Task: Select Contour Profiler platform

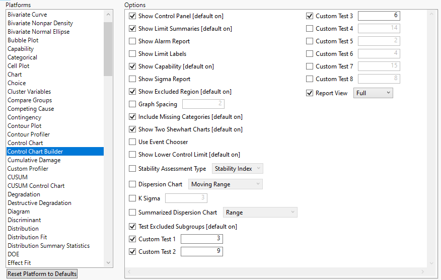Action: click(x=29, y=134)
